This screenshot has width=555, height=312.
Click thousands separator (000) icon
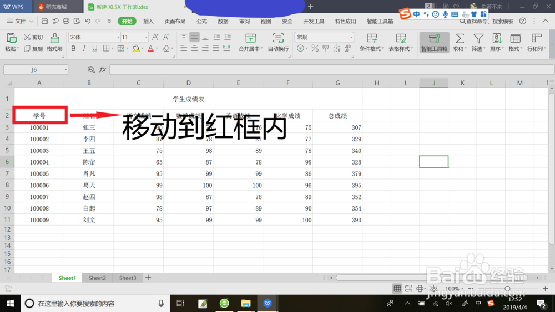coord(326,48)
